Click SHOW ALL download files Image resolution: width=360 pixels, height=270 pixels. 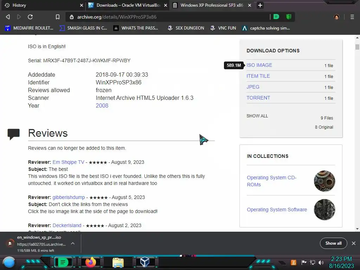click(257, 116)
